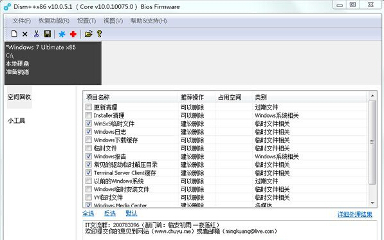The width and height of the screenshot is (384, 240).
Task: Click the 全选 select-all link
Action: pos(88,214)
